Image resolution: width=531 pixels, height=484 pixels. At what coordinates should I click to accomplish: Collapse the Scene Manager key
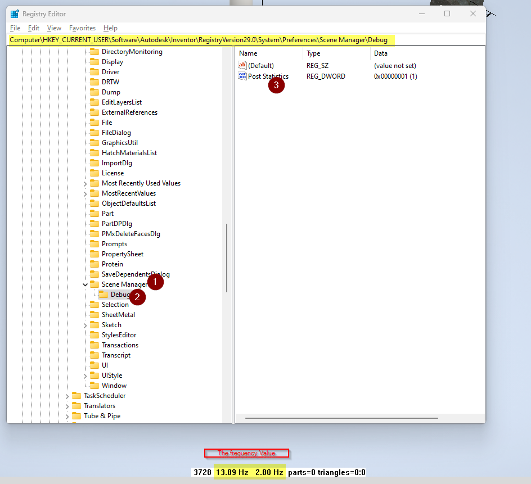pos(85,284)
